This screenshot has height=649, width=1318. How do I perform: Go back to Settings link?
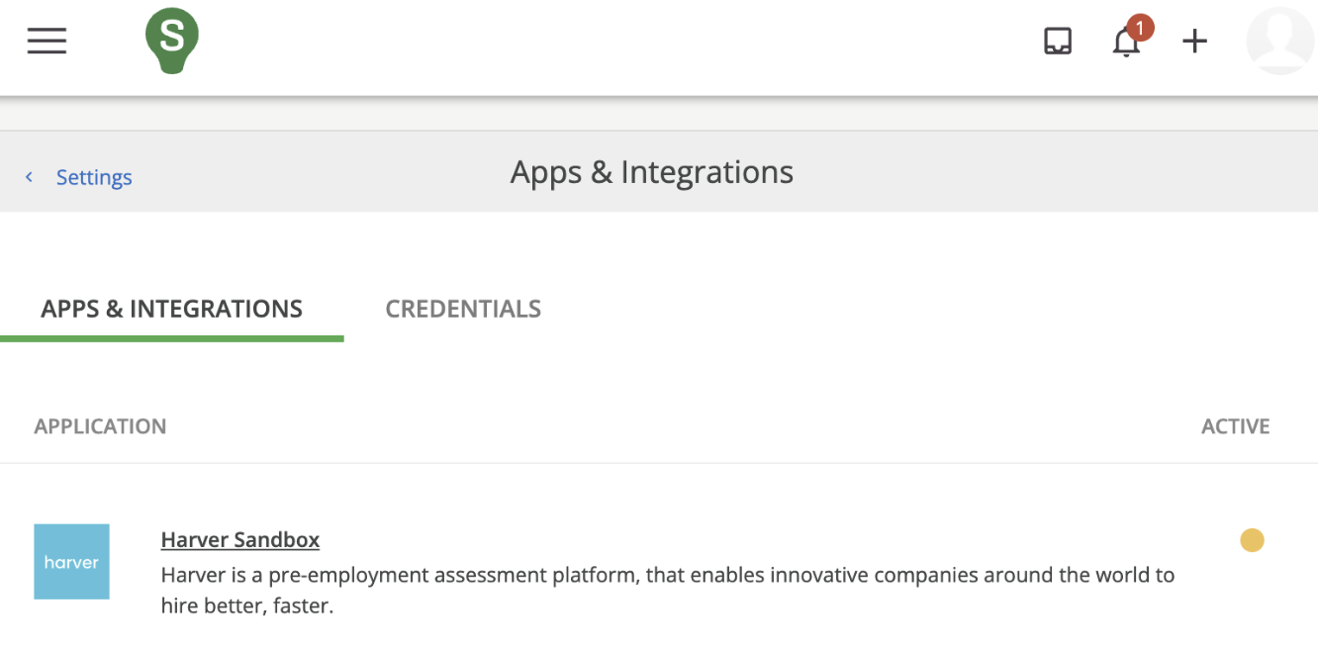point(94,177)
